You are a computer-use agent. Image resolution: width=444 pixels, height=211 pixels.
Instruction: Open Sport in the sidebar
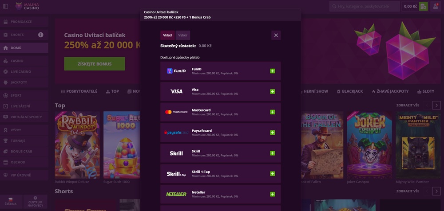(x=24, y=95)
